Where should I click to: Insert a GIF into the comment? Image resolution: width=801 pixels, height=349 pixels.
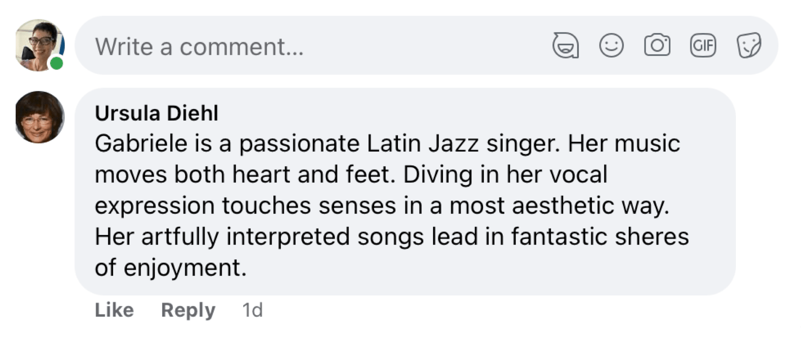703,45
